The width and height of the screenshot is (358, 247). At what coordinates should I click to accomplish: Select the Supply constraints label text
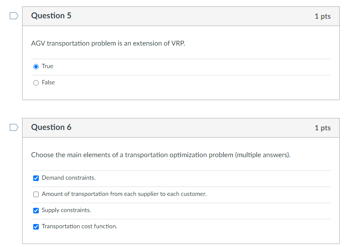66,210
